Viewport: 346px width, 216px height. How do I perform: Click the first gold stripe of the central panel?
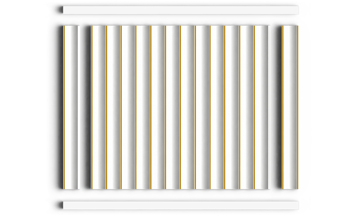click(x=92, y=107)
